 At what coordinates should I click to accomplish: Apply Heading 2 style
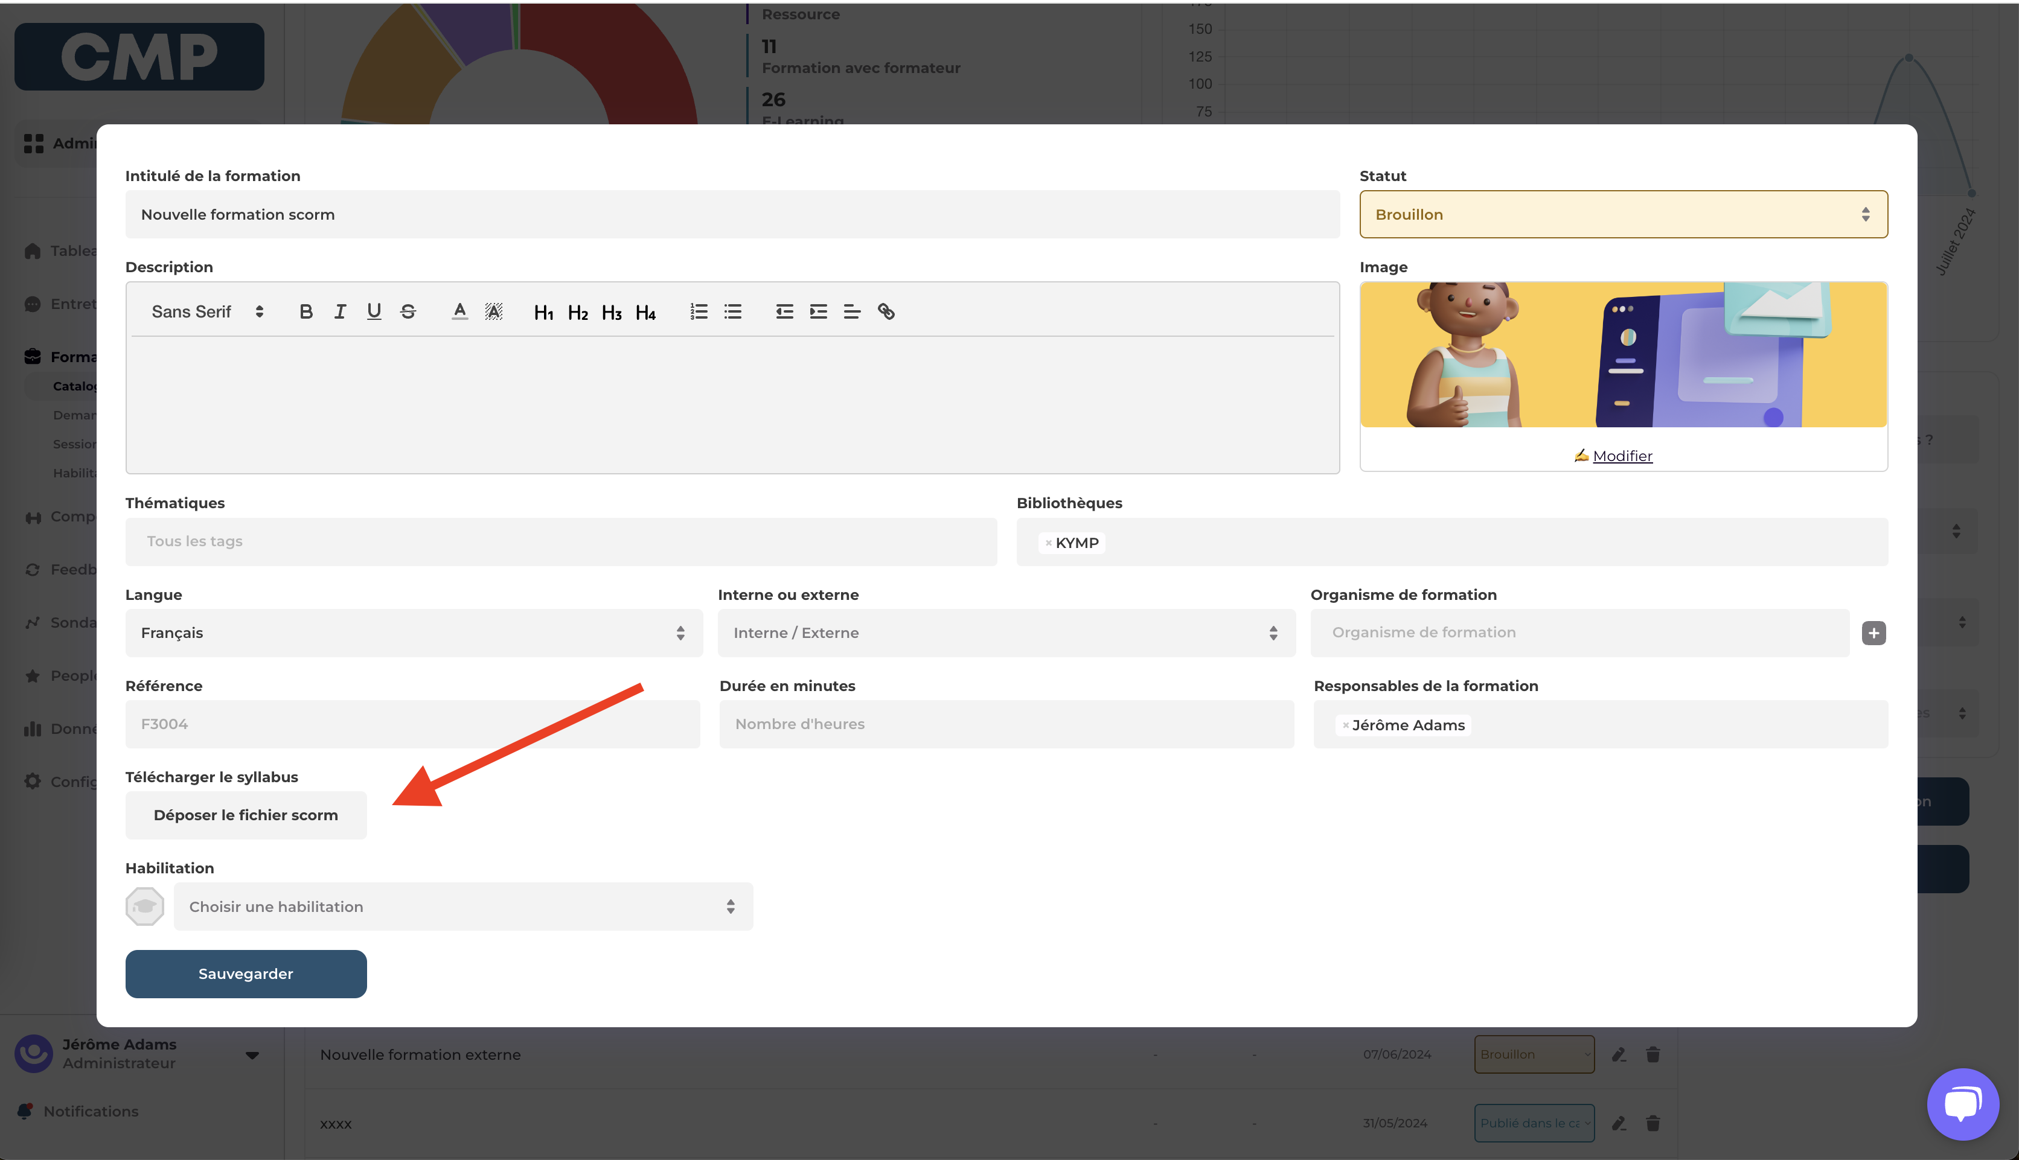coord(578,312)
